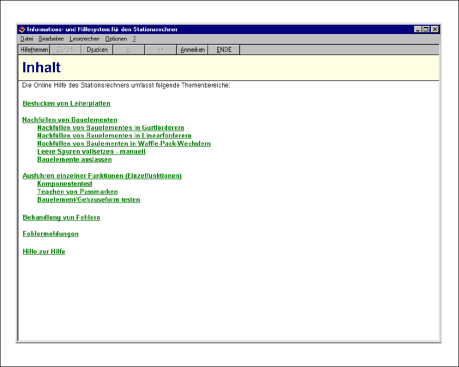Screen dimensions: 459x367
Task: Open the Bauelemente auslassen link
Action: [x=74, y=159]
